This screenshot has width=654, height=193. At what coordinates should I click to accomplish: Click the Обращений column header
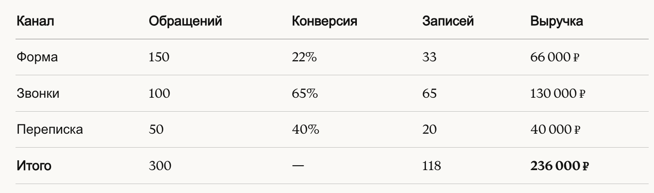pyautogui.click(x=185, y=21)
